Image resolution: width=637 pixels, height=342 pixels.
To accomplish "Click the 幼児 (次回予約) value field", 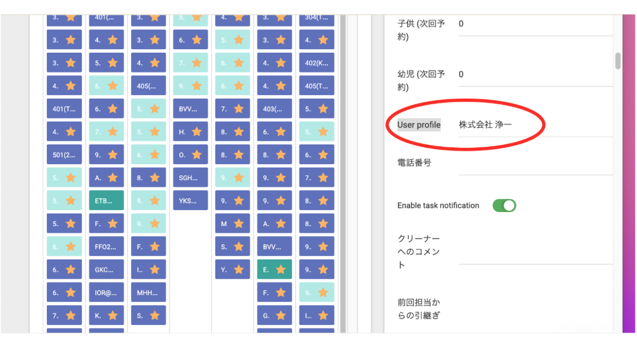I will [535, 75].
